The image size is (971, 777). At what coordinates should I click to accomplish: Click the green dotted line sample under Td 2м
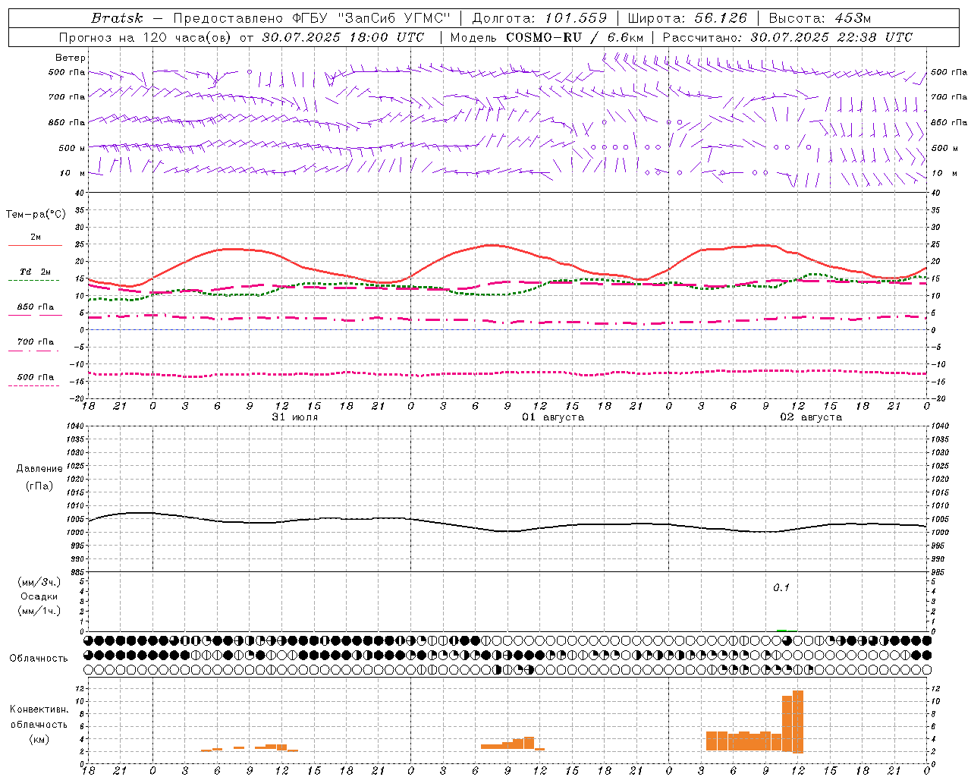pos(34,281)
